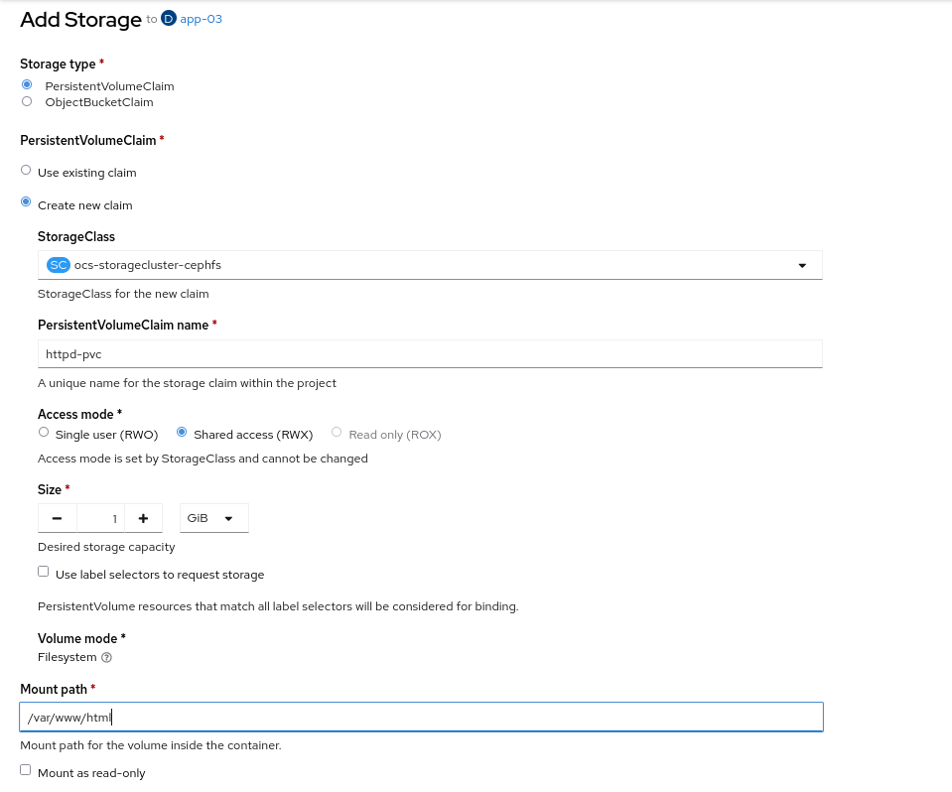Select Shared access (RWX) access mode

(x=182, y=432)
